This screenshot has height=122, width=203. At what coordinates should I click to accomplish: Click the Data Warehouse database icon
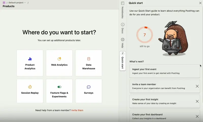89,59
